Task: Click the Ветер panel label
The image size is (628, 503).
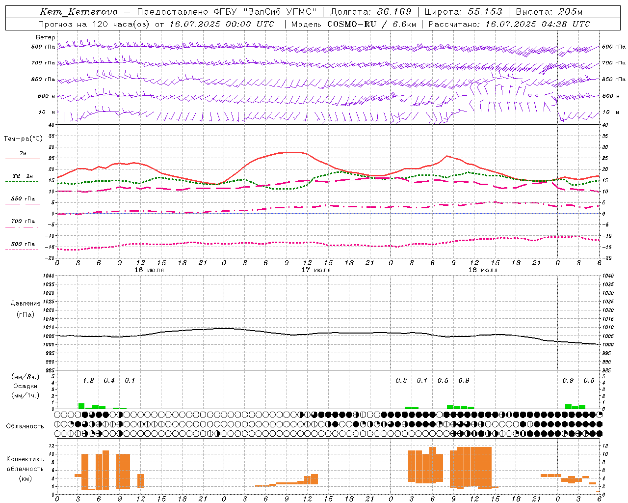Action: (46, 37)
